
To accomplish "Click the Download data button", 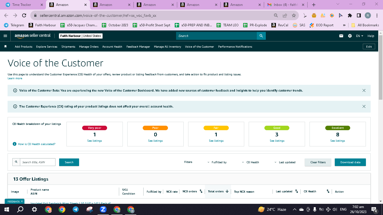I will (x=350, y=162).
